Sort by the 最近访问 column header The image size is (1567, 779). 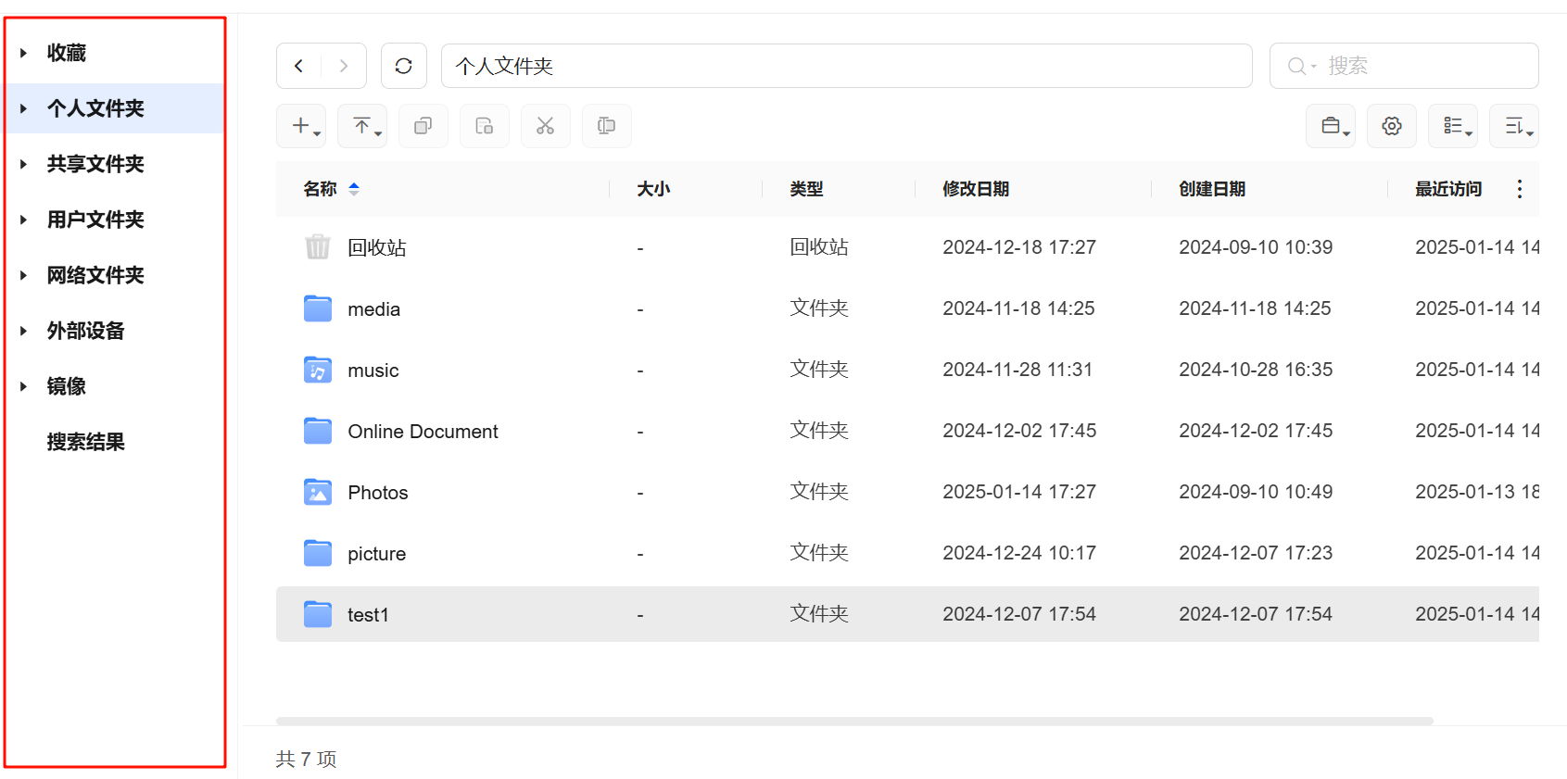click(1448, 189)
